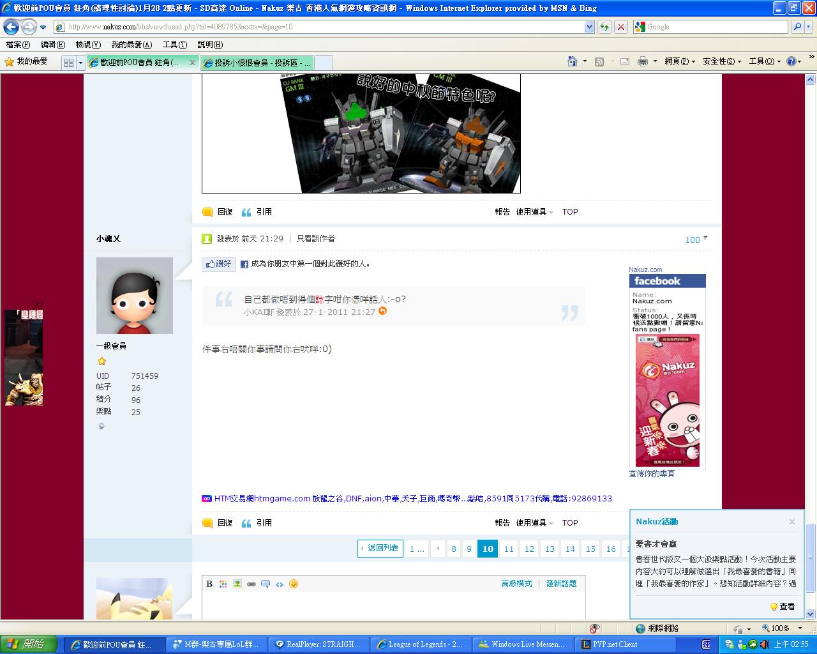This screenshot has width=817, height=654.
Task: Click the username 小魂乂
Action: tap(109, 239)
